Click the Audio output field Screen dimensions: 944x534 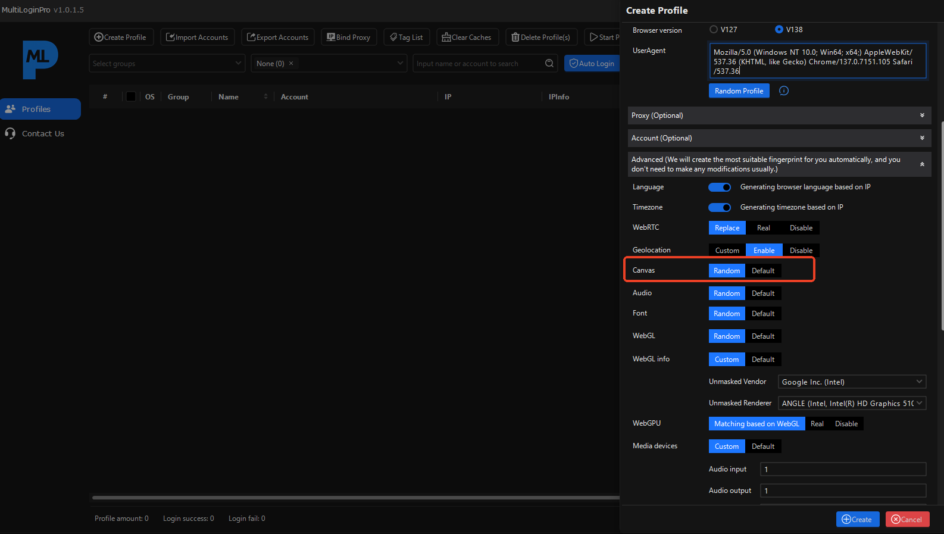pyautogui.click(x=843, y=491)
